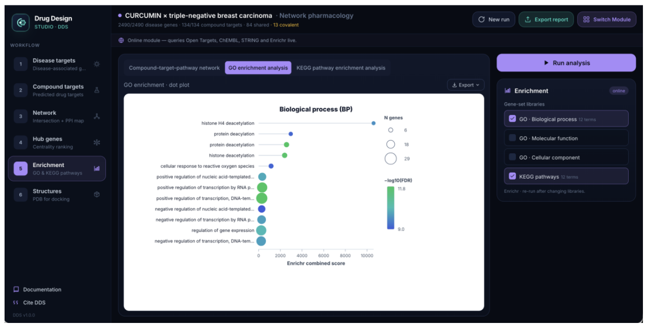Start a New run
The image size is (647, 327).
(x=493, y=19)
